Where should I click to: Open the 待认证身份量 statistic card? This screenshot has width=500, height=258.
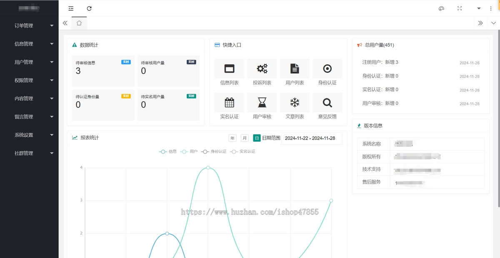[x=103, y=105]
